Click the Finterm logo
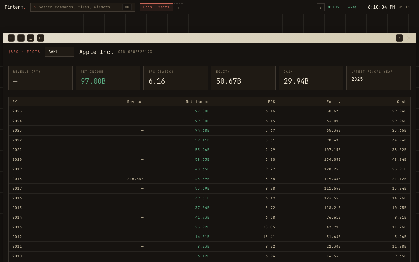The height and width of the screenshot is (262, 419). (15, 7)
